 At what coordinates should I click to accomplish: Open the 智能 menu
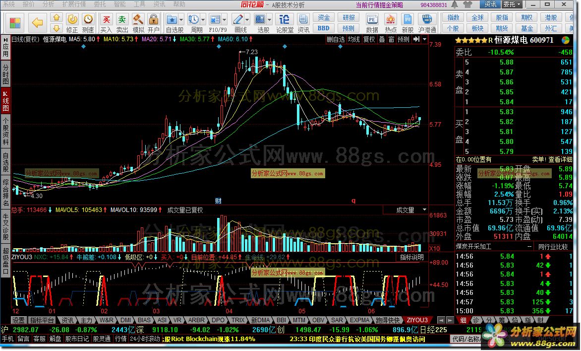tap(119, 4)
